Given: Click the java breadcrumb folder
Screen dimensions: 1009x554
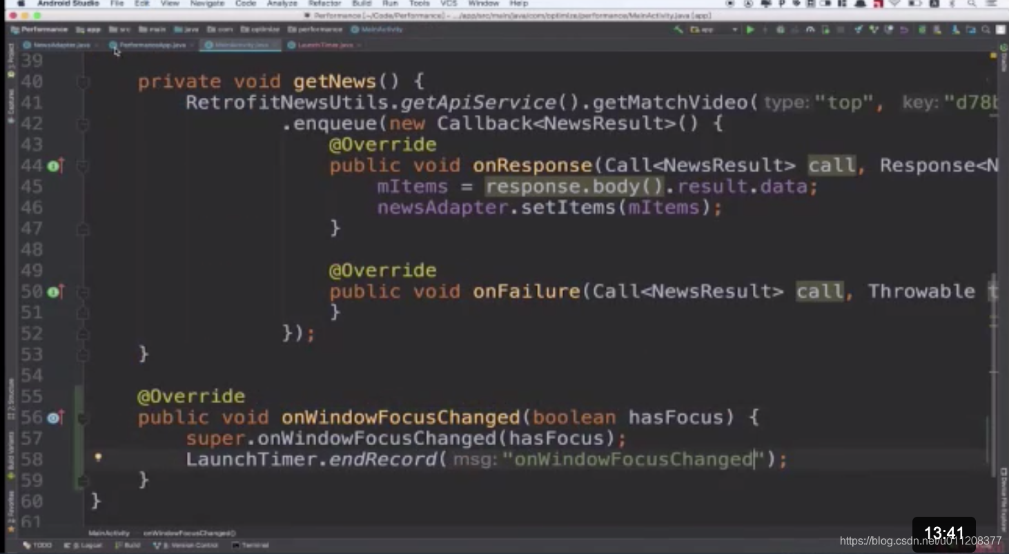Looking at the screenshot, I should click(186, 30).
